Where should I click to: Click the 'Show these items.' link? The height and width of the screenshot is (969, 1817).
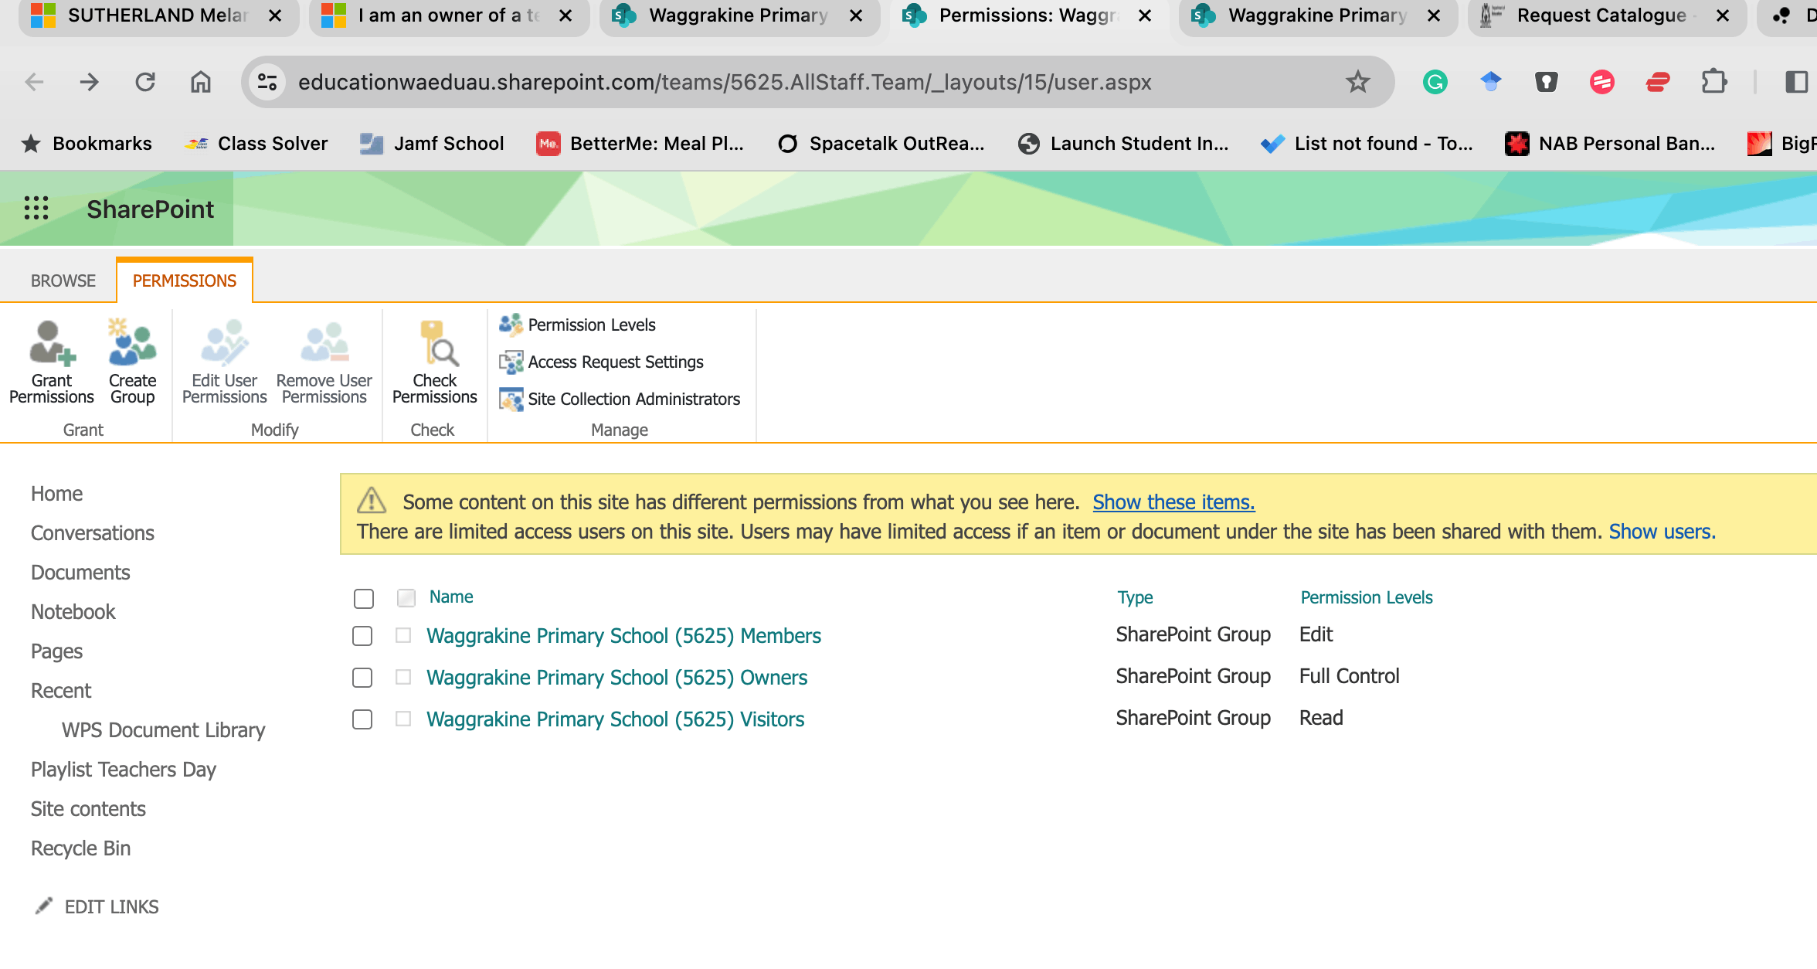click(x=1173, y=502)
